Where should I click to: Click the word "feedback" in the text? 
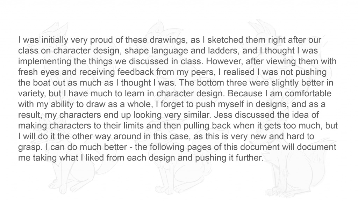(x=135, y=72)
